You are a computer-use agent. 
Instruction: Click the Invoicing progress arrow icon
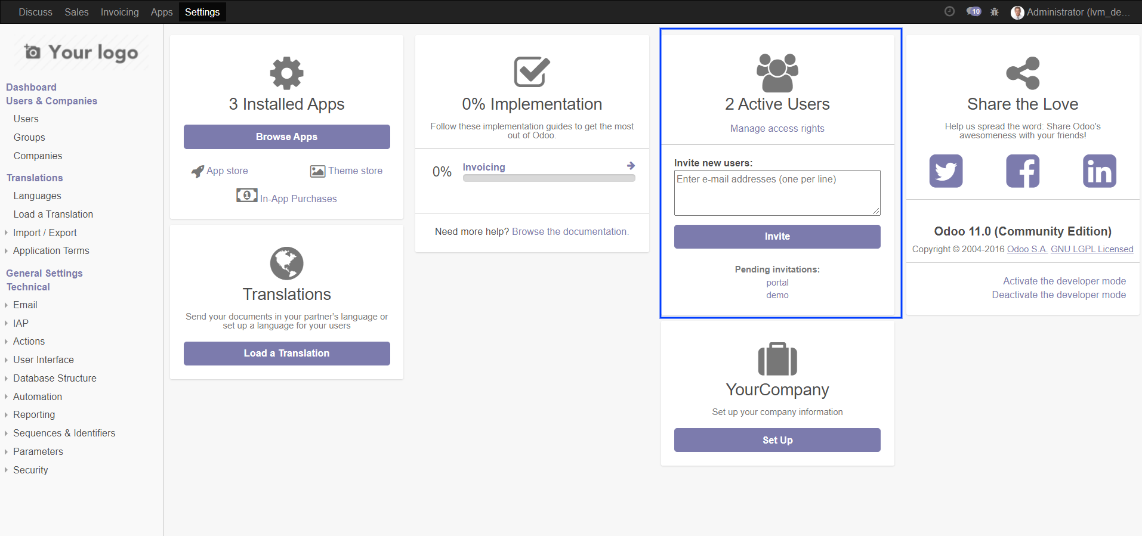(x=631, y=166)
